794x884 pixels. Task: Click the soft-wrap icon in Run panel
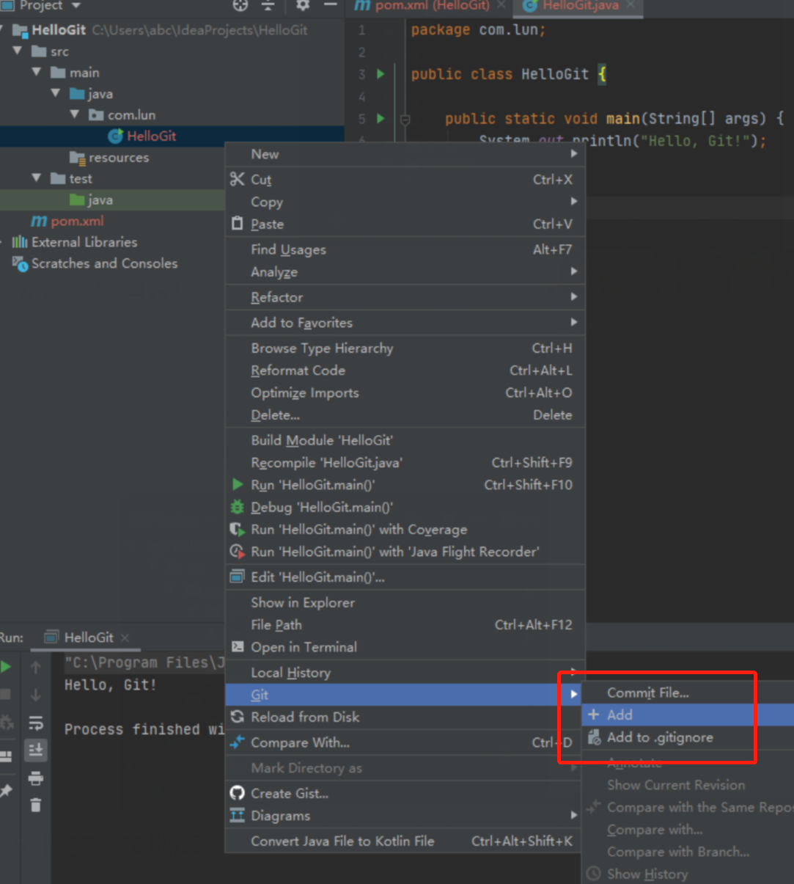coord(36,723)
